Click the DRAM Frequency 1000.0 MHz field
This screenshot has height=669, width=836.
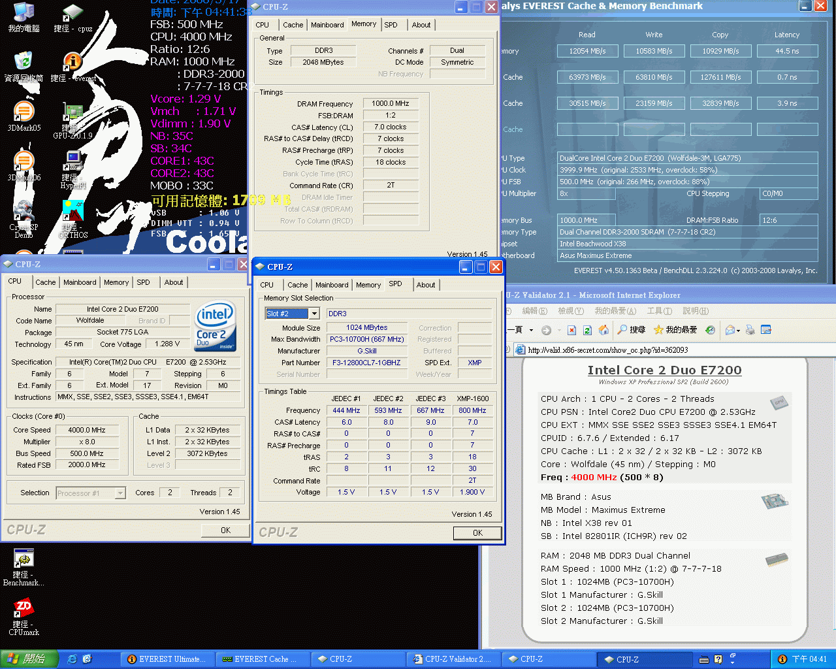click(391, 103)
